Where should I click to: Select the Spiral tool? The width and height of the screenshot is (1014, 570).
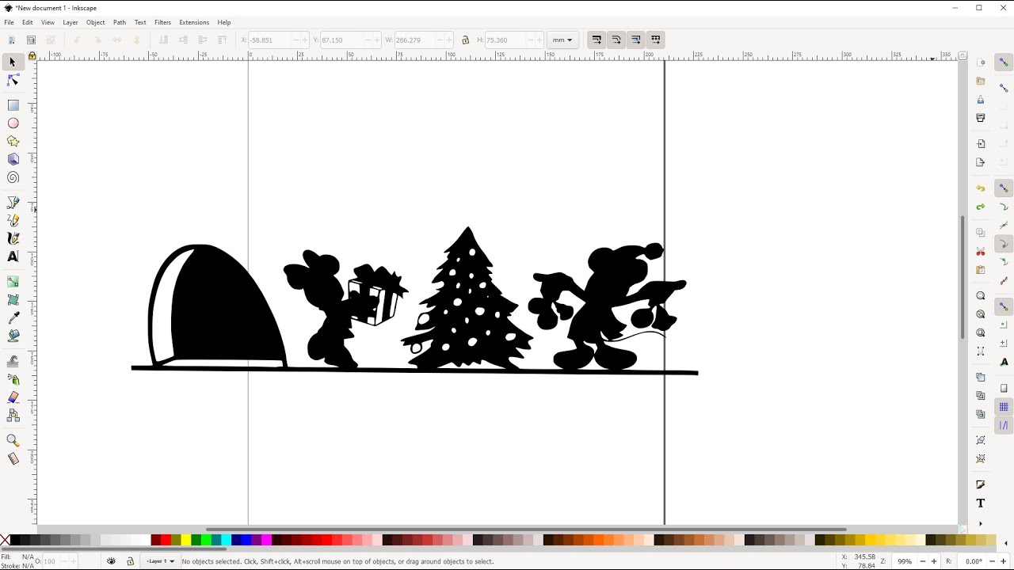pyautogui.click(x=13, y=177)
